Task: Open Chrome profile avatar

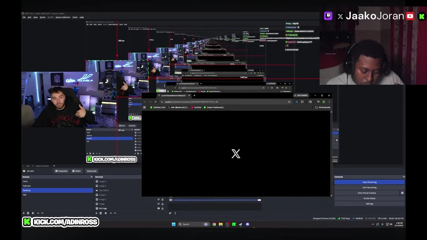Action: click(324, 102)
